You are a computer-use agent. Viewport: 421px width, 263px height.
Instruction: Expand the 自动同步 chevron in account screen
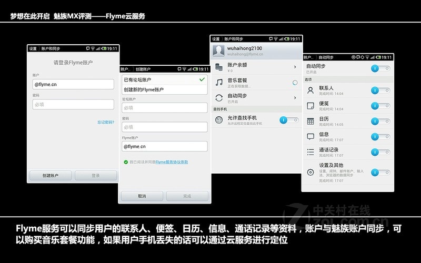(x=295, y=98)
